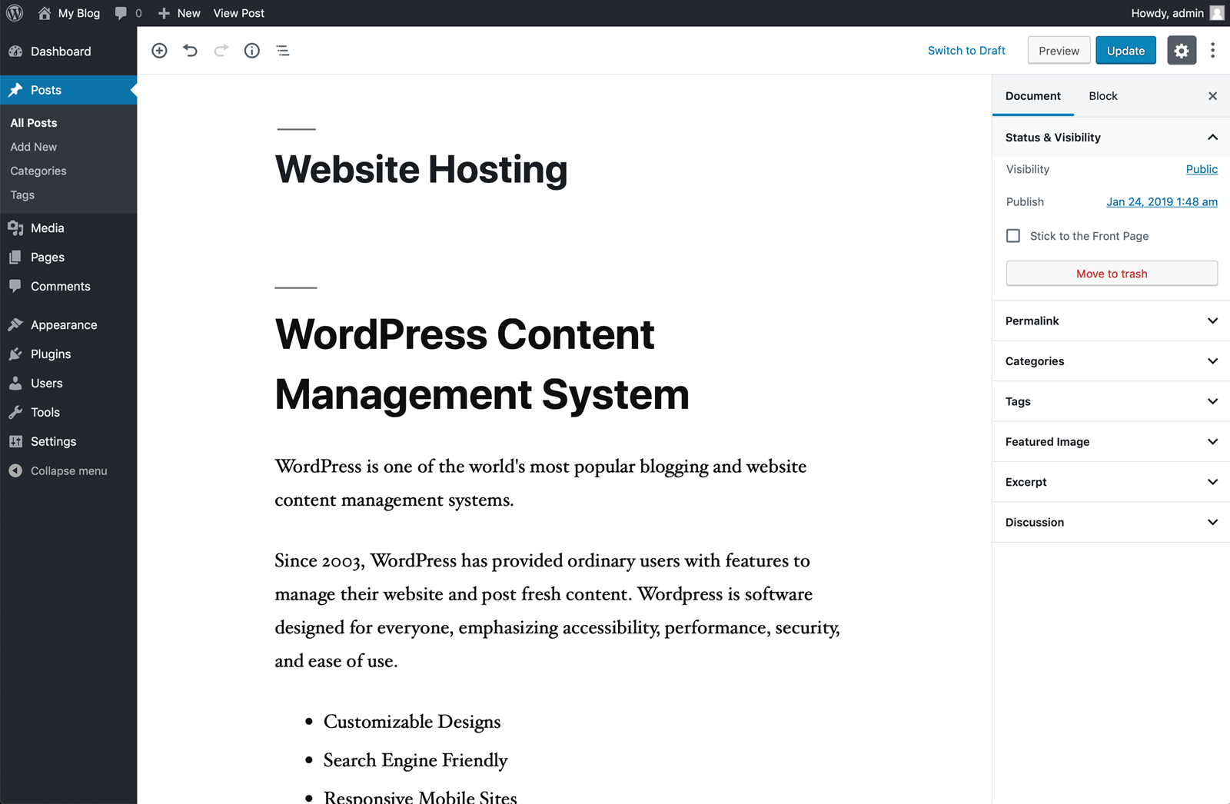This screenshot has width=1230, height=804.
Task: Switch to the Block tab
Action: pyautogui.click(x=1103, y=96)
